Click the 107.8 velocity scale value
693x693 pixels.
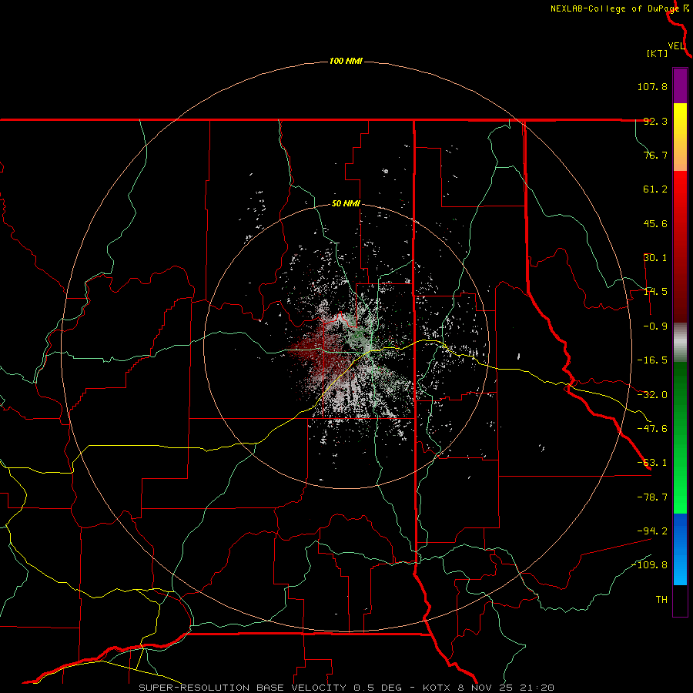(x=652, y=86)
